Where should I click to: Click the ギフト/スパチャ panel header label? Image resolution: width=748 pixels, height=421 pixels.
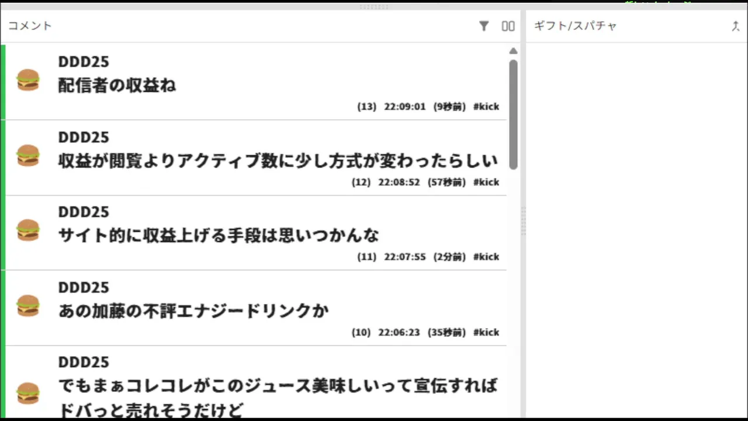click(x=576, y=26)
